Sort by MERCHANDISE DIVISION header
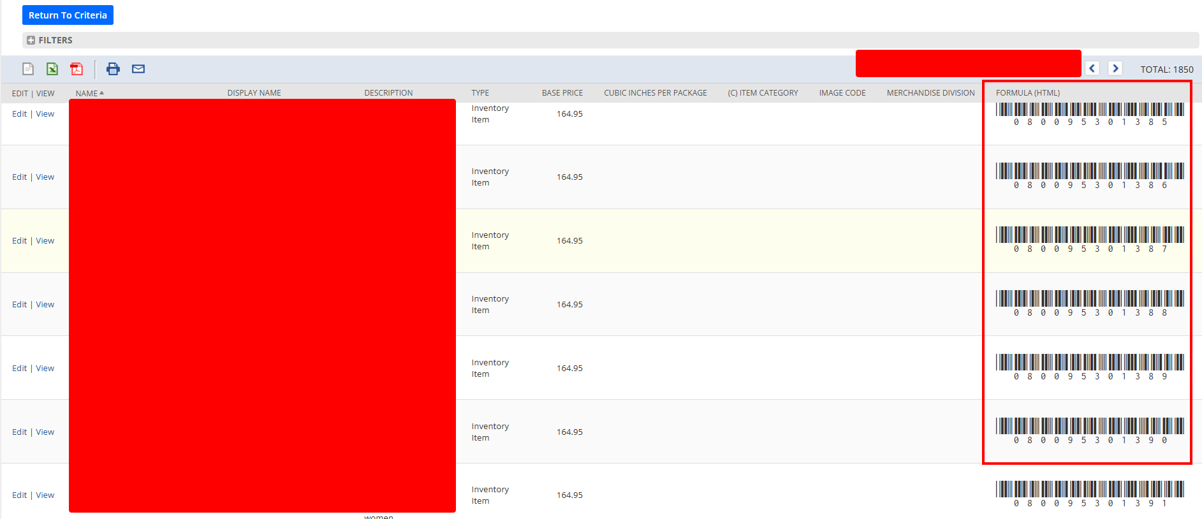The height and width of the screenshot is (519, 1202). [930, 93]
